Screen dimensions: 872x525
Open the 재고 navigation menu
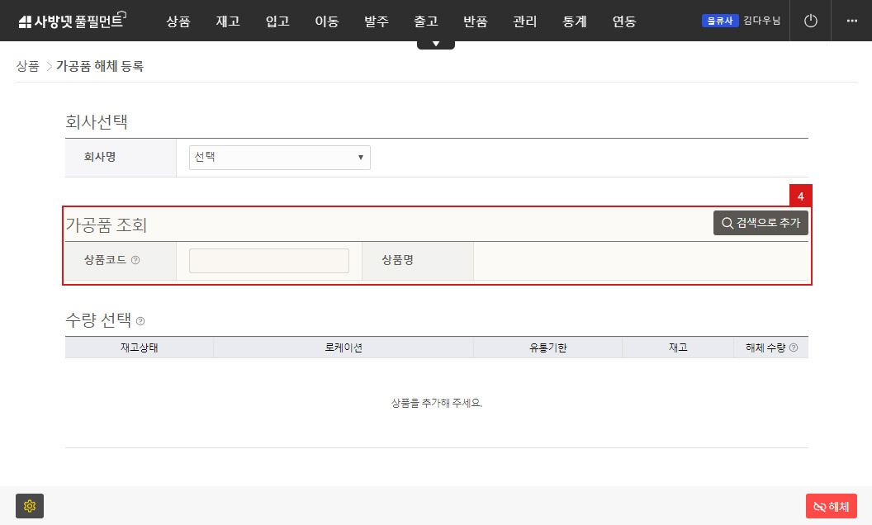pyautogui.click(x=228, y=21)
